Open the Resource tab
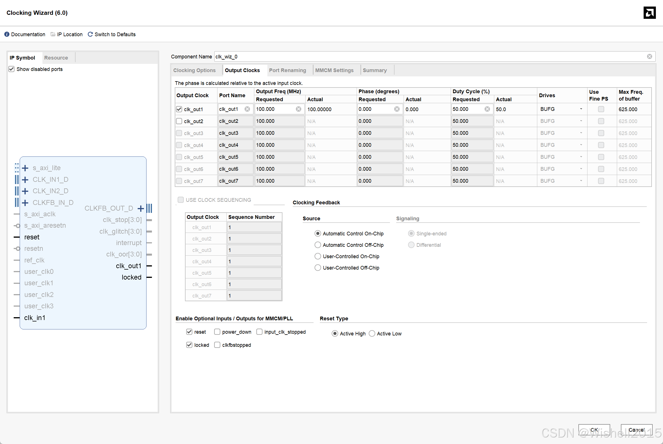This screenshot has width=663, height=444. 56,58
